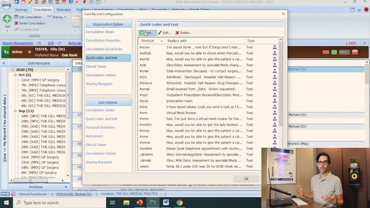The image size is (370, 208).
Task: Switch to the Summary tab
Action: coord(21,10)
